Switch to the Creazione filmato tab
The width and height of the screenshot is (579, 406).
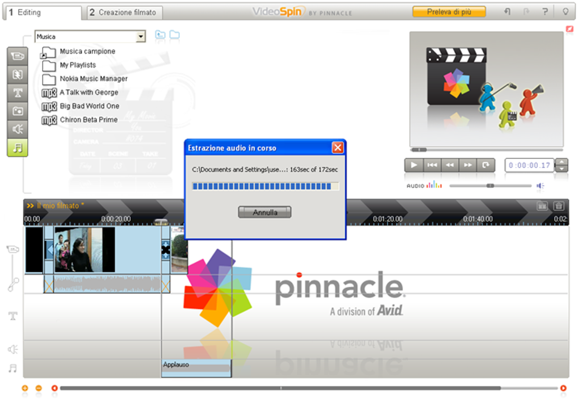(x=124, y=12)
